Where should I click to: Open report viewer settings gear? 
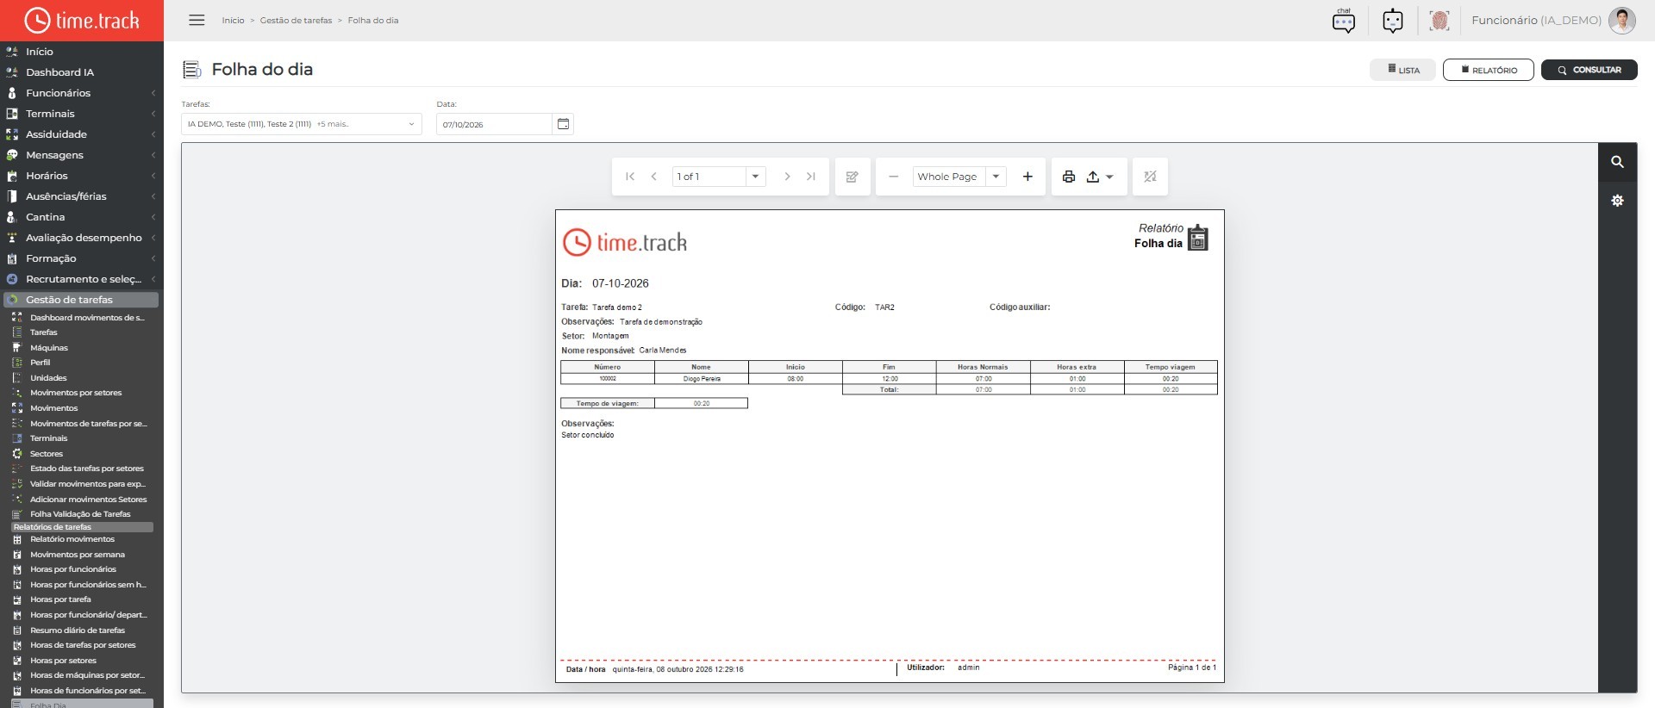[x=1617, y=200]
